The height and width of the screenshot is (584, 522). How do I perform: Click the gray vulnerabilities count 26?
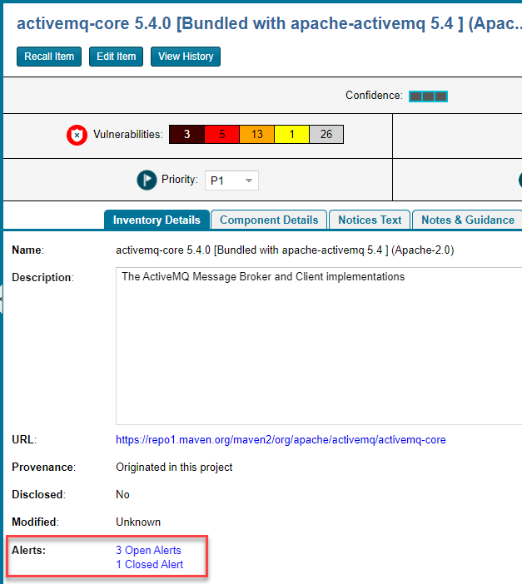pyautogui.click(x=326, y=135)
